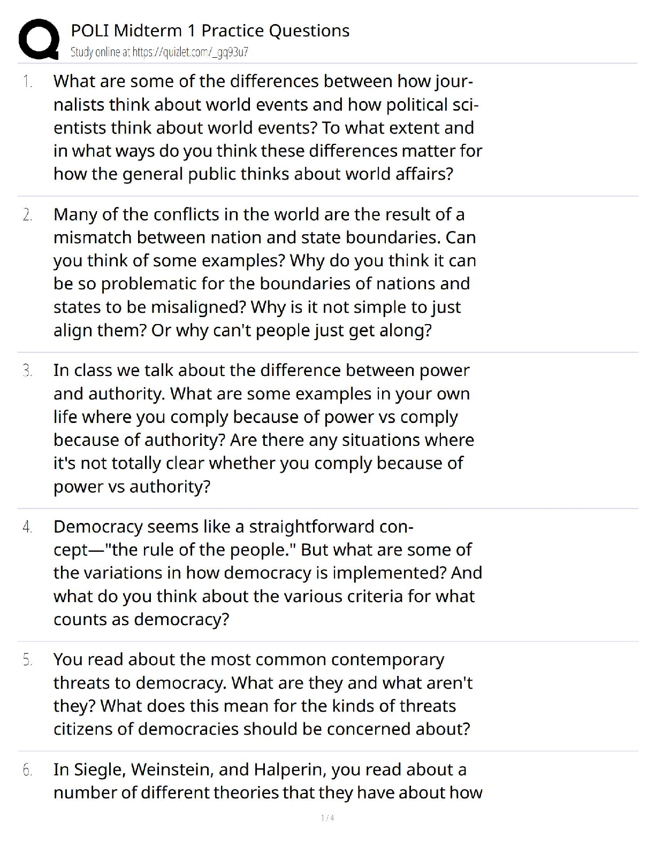The width and height of the screenshot is (655, 847).
Task: Select question number 2 marker
Action: (27, 215)
